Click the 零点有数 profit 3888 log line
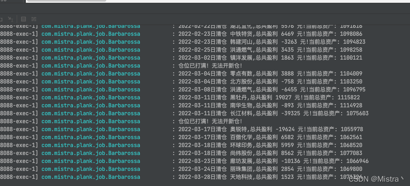This screenshot has height=186, width=410. [181, 74]
